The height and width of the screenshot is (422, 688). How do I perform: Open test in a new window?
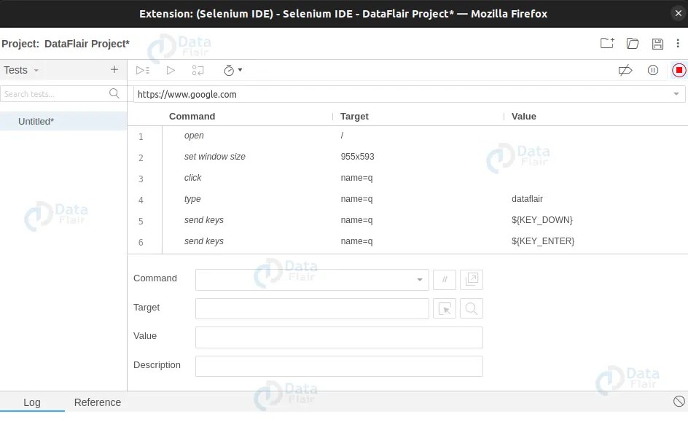tap(472, 279)
